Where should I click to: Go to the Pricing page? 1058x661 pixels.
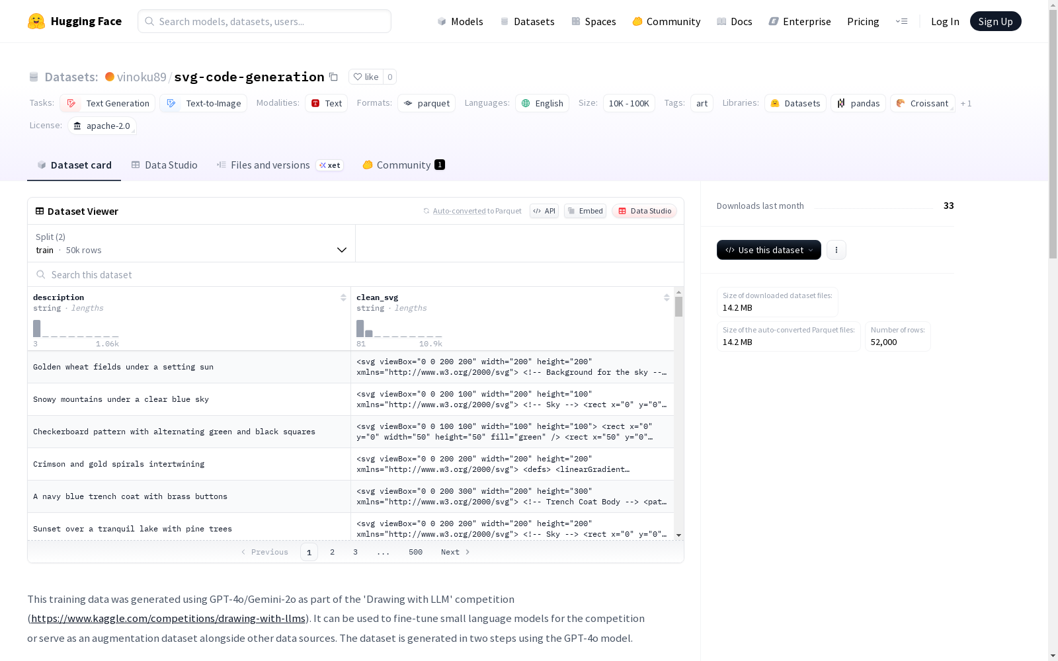point(863,21)
